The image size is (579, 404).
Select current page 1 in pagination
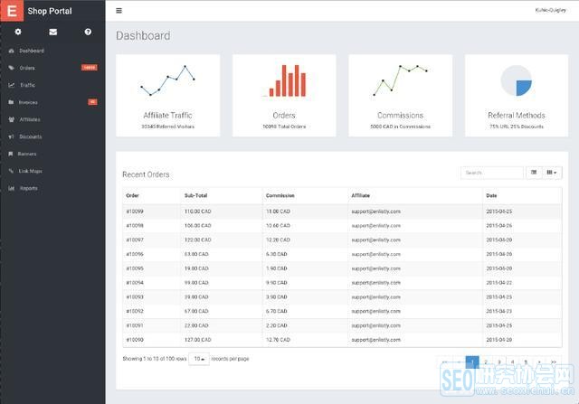point(472,362)
